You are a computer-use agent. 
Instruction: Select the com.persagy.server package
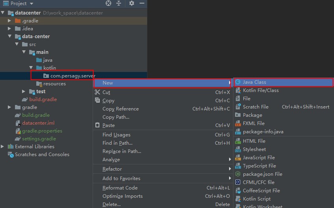click(x=73, y=75)
